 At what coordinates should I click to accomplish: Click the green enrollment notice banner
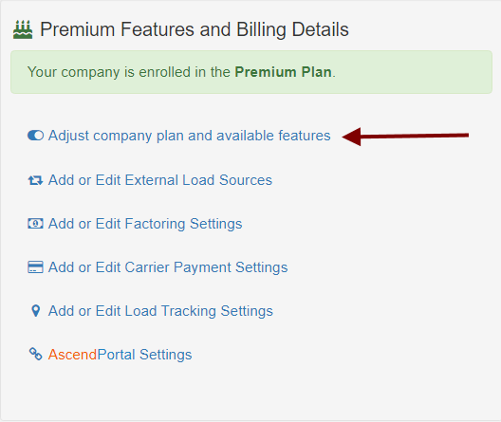pos(251,72)
